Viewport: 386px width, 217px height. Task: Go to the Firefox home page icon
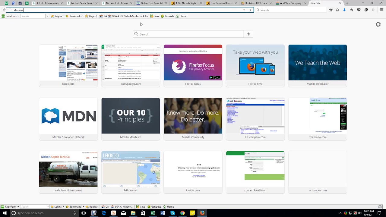coord(352,10)
